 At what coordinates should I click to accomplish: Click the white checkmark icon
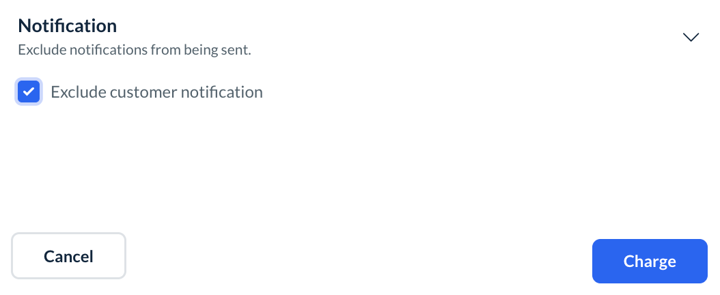29,92
